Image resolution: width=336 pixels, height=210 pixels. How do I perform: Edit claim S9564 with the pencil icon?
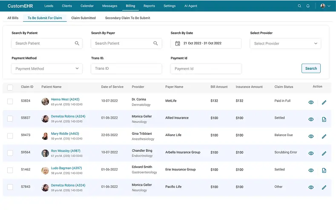pos(324,153)
